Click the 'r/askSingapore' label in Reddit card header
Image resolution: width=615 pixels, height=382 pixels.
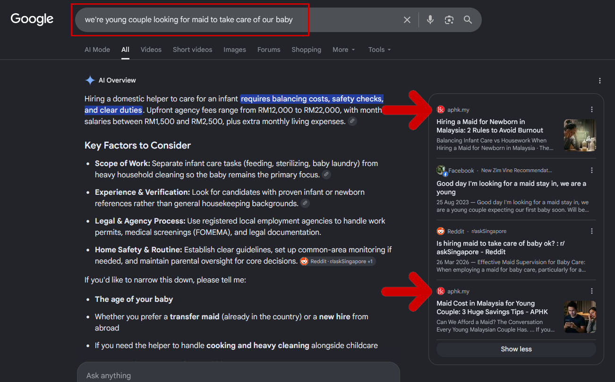(489, 231)
